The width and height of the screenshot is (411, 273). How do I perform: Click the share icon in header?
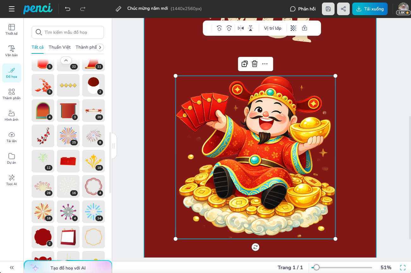click(x=343, y=9)
